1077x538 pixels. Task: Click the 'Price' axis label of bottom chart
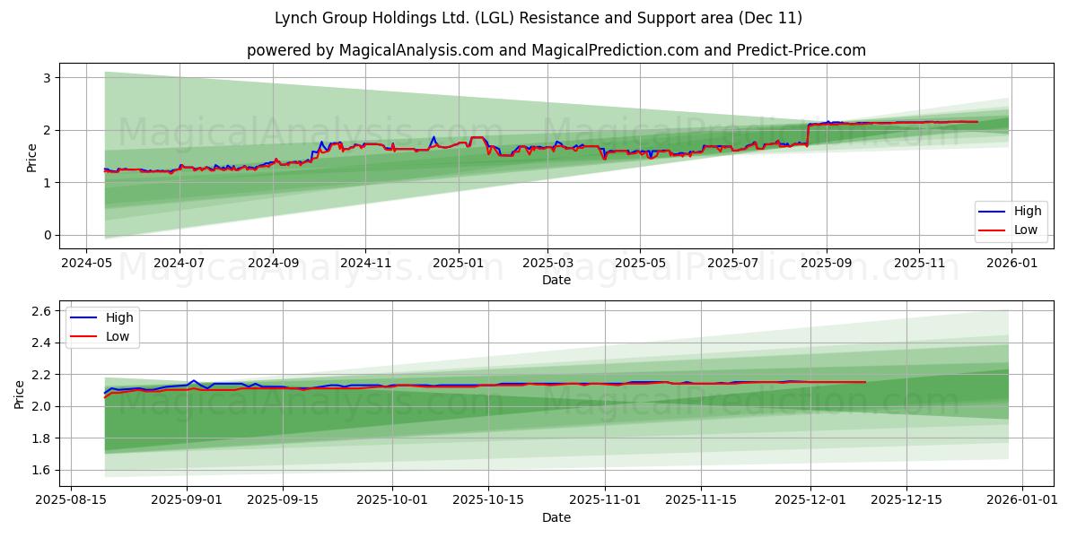pyautogui.click(x=19, y=394)
